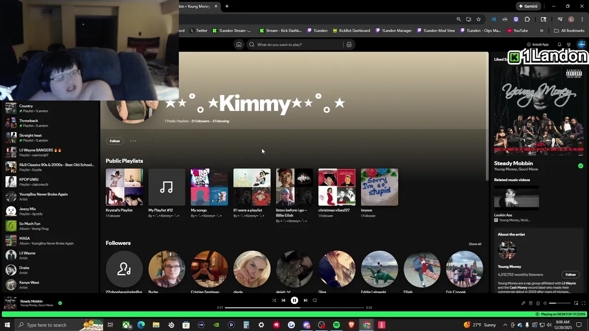Enter full screen player view
589x331 pixels.
(583, 303)
